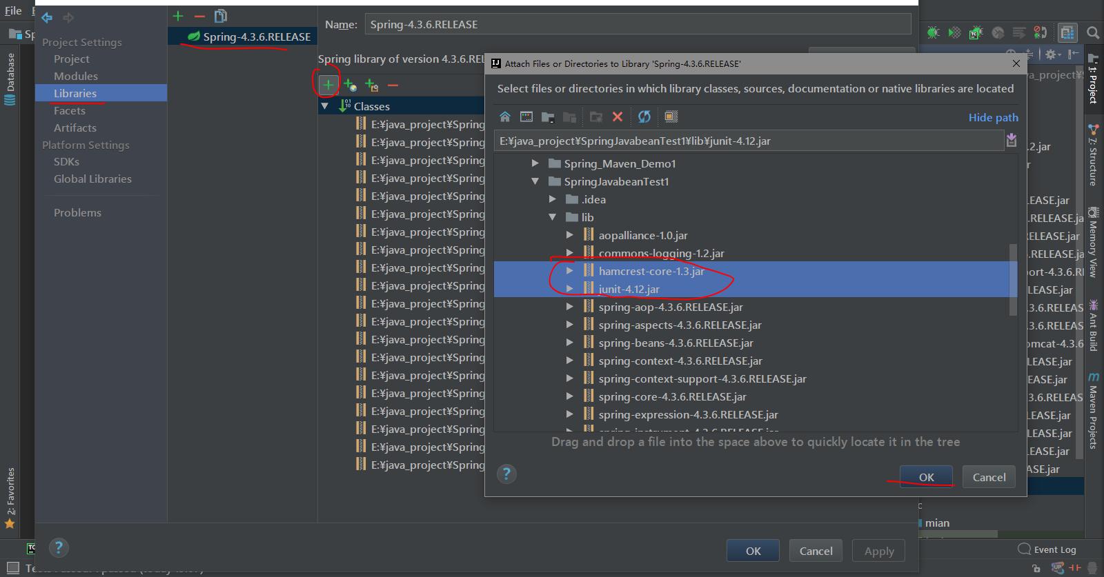Image resolution: width=1104 pixels, height=577 pixels.
Task: Select Spring-4.3.6.RELEASE library in list
Action: click(x=242, y=37)
